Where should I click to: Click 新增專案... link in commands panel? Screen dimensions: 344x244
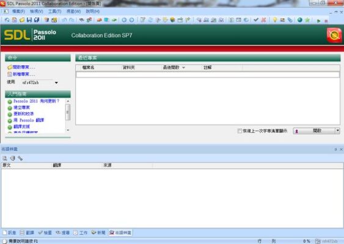coord(24,74)
